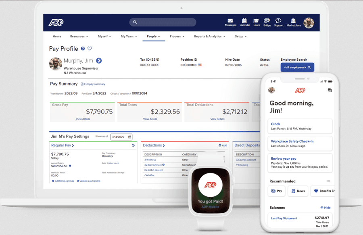The height and width of the screenshot is (235, 363).
Task: Expand the Regular Pay section
Action: pos(63,145)
